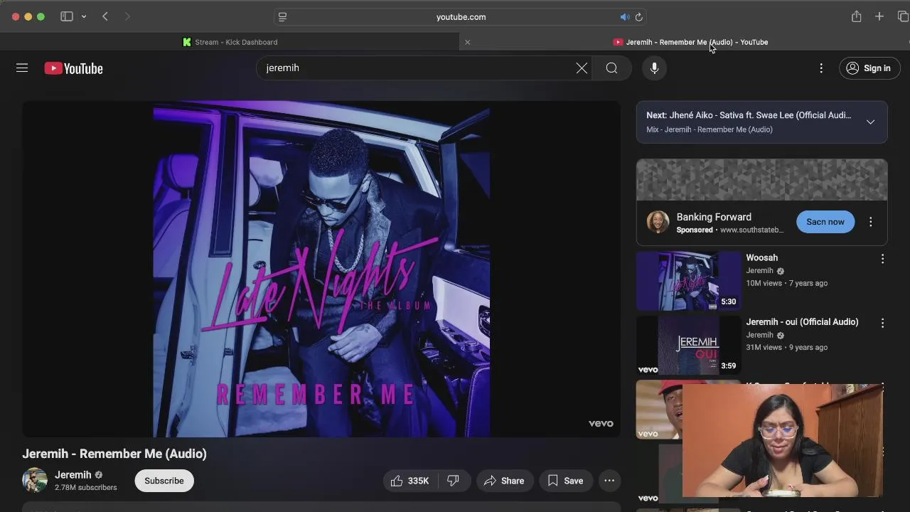The height and width of the screenshot is (512, 910).
Task: Expand the Next mix playlist panel
Action: tap(870, 122)
